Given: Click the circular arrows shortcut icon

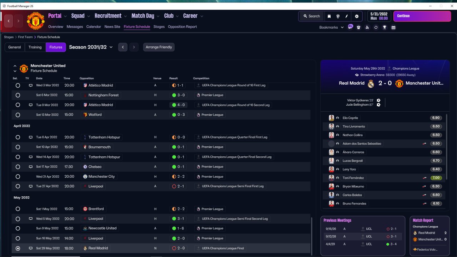Looking at the screenshot, I should tap(376, 27).
